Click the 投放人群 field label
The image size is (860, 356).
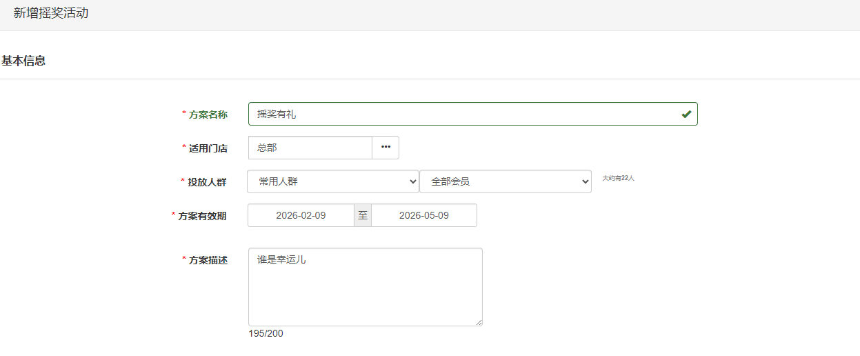(x=207, y=182)
